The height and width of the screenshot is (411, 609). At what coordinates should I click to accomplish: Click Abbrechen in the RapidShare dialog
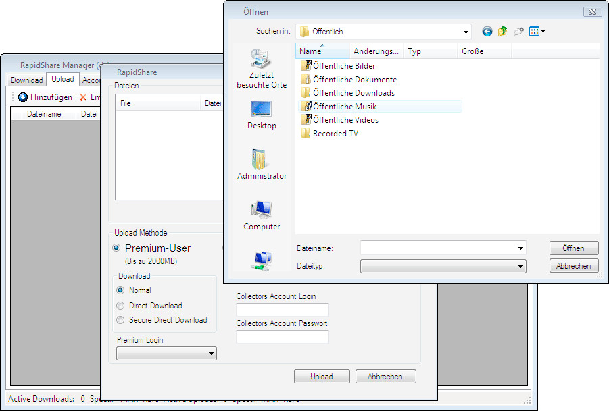click(385, 377)
